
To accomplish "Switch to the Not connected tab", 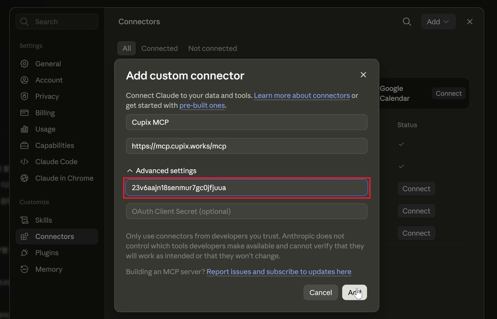I will [x=213, y=48].
